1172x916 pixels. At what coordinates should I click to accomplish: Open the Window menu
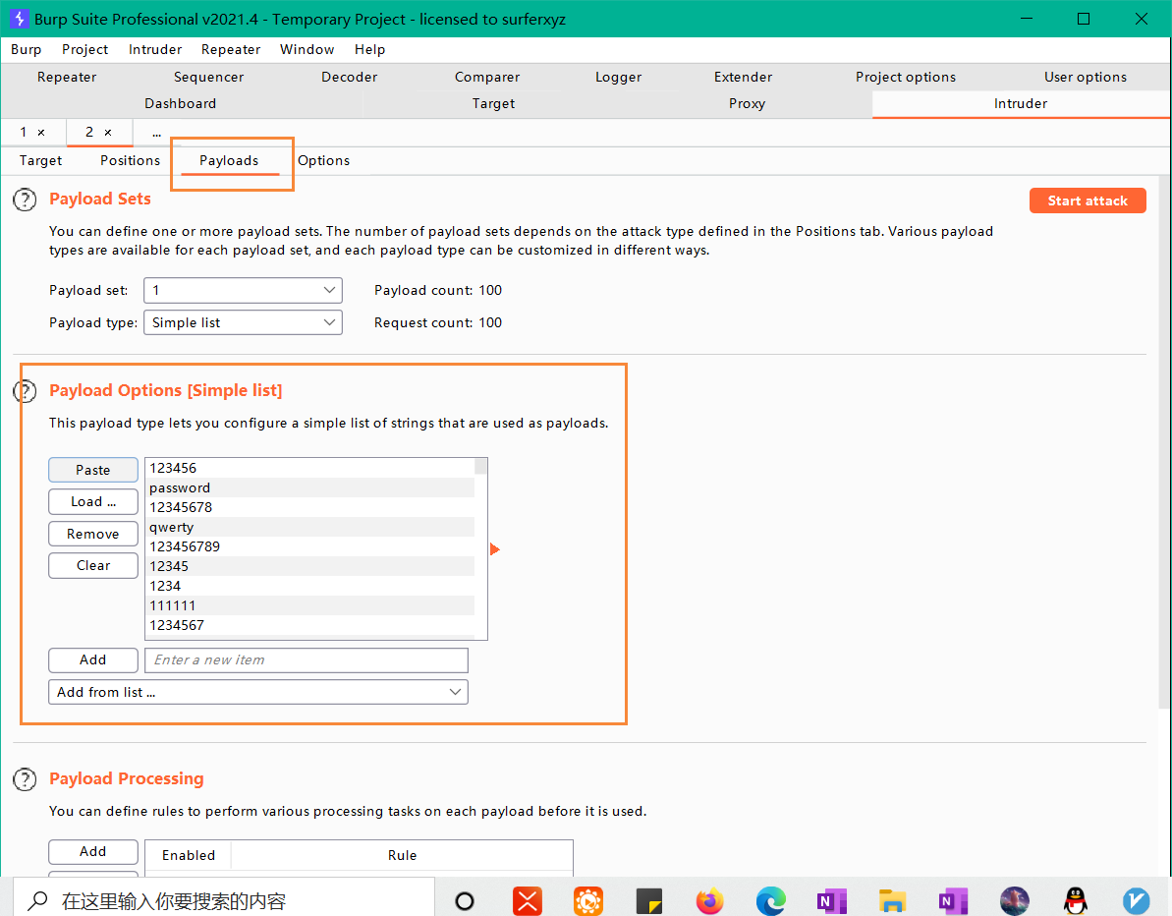pyautogui.click(x=307, y=49)
